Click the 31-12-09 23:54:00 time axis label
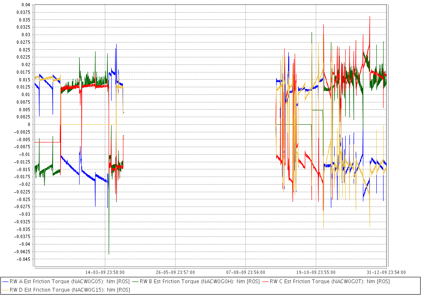Image resolution: width=421 pixels, height=295 pixels. pos(386,272)
